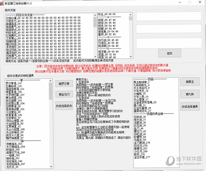Select 拈花指法_246 in the martial arts list
Screen dimensions: 206x171
tap(14, 161)
